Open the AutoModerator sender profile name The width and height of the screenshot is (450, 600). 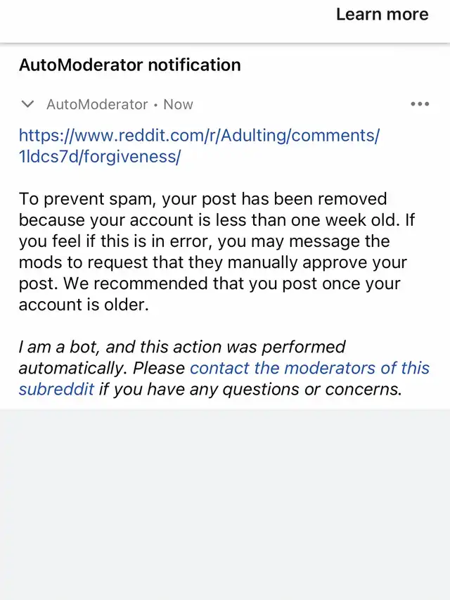[x=97, y=104]
